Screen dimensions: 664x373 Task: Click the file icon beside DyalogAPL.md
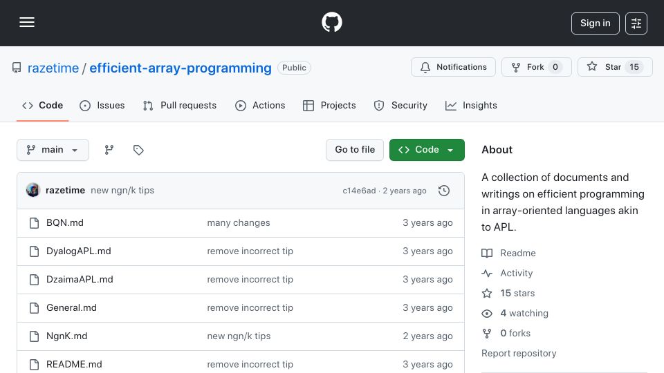35,251
